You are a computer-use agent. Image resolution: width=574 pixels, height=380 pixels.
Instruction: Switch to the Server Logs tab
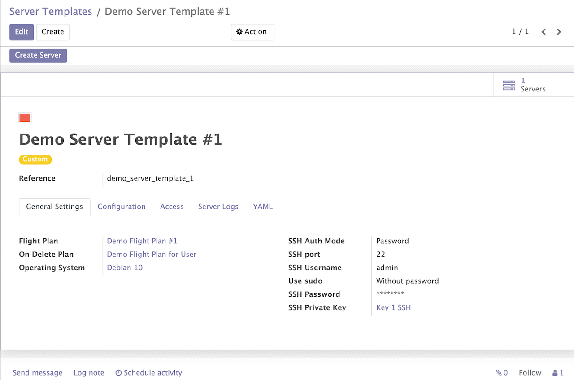coord(218,207)
